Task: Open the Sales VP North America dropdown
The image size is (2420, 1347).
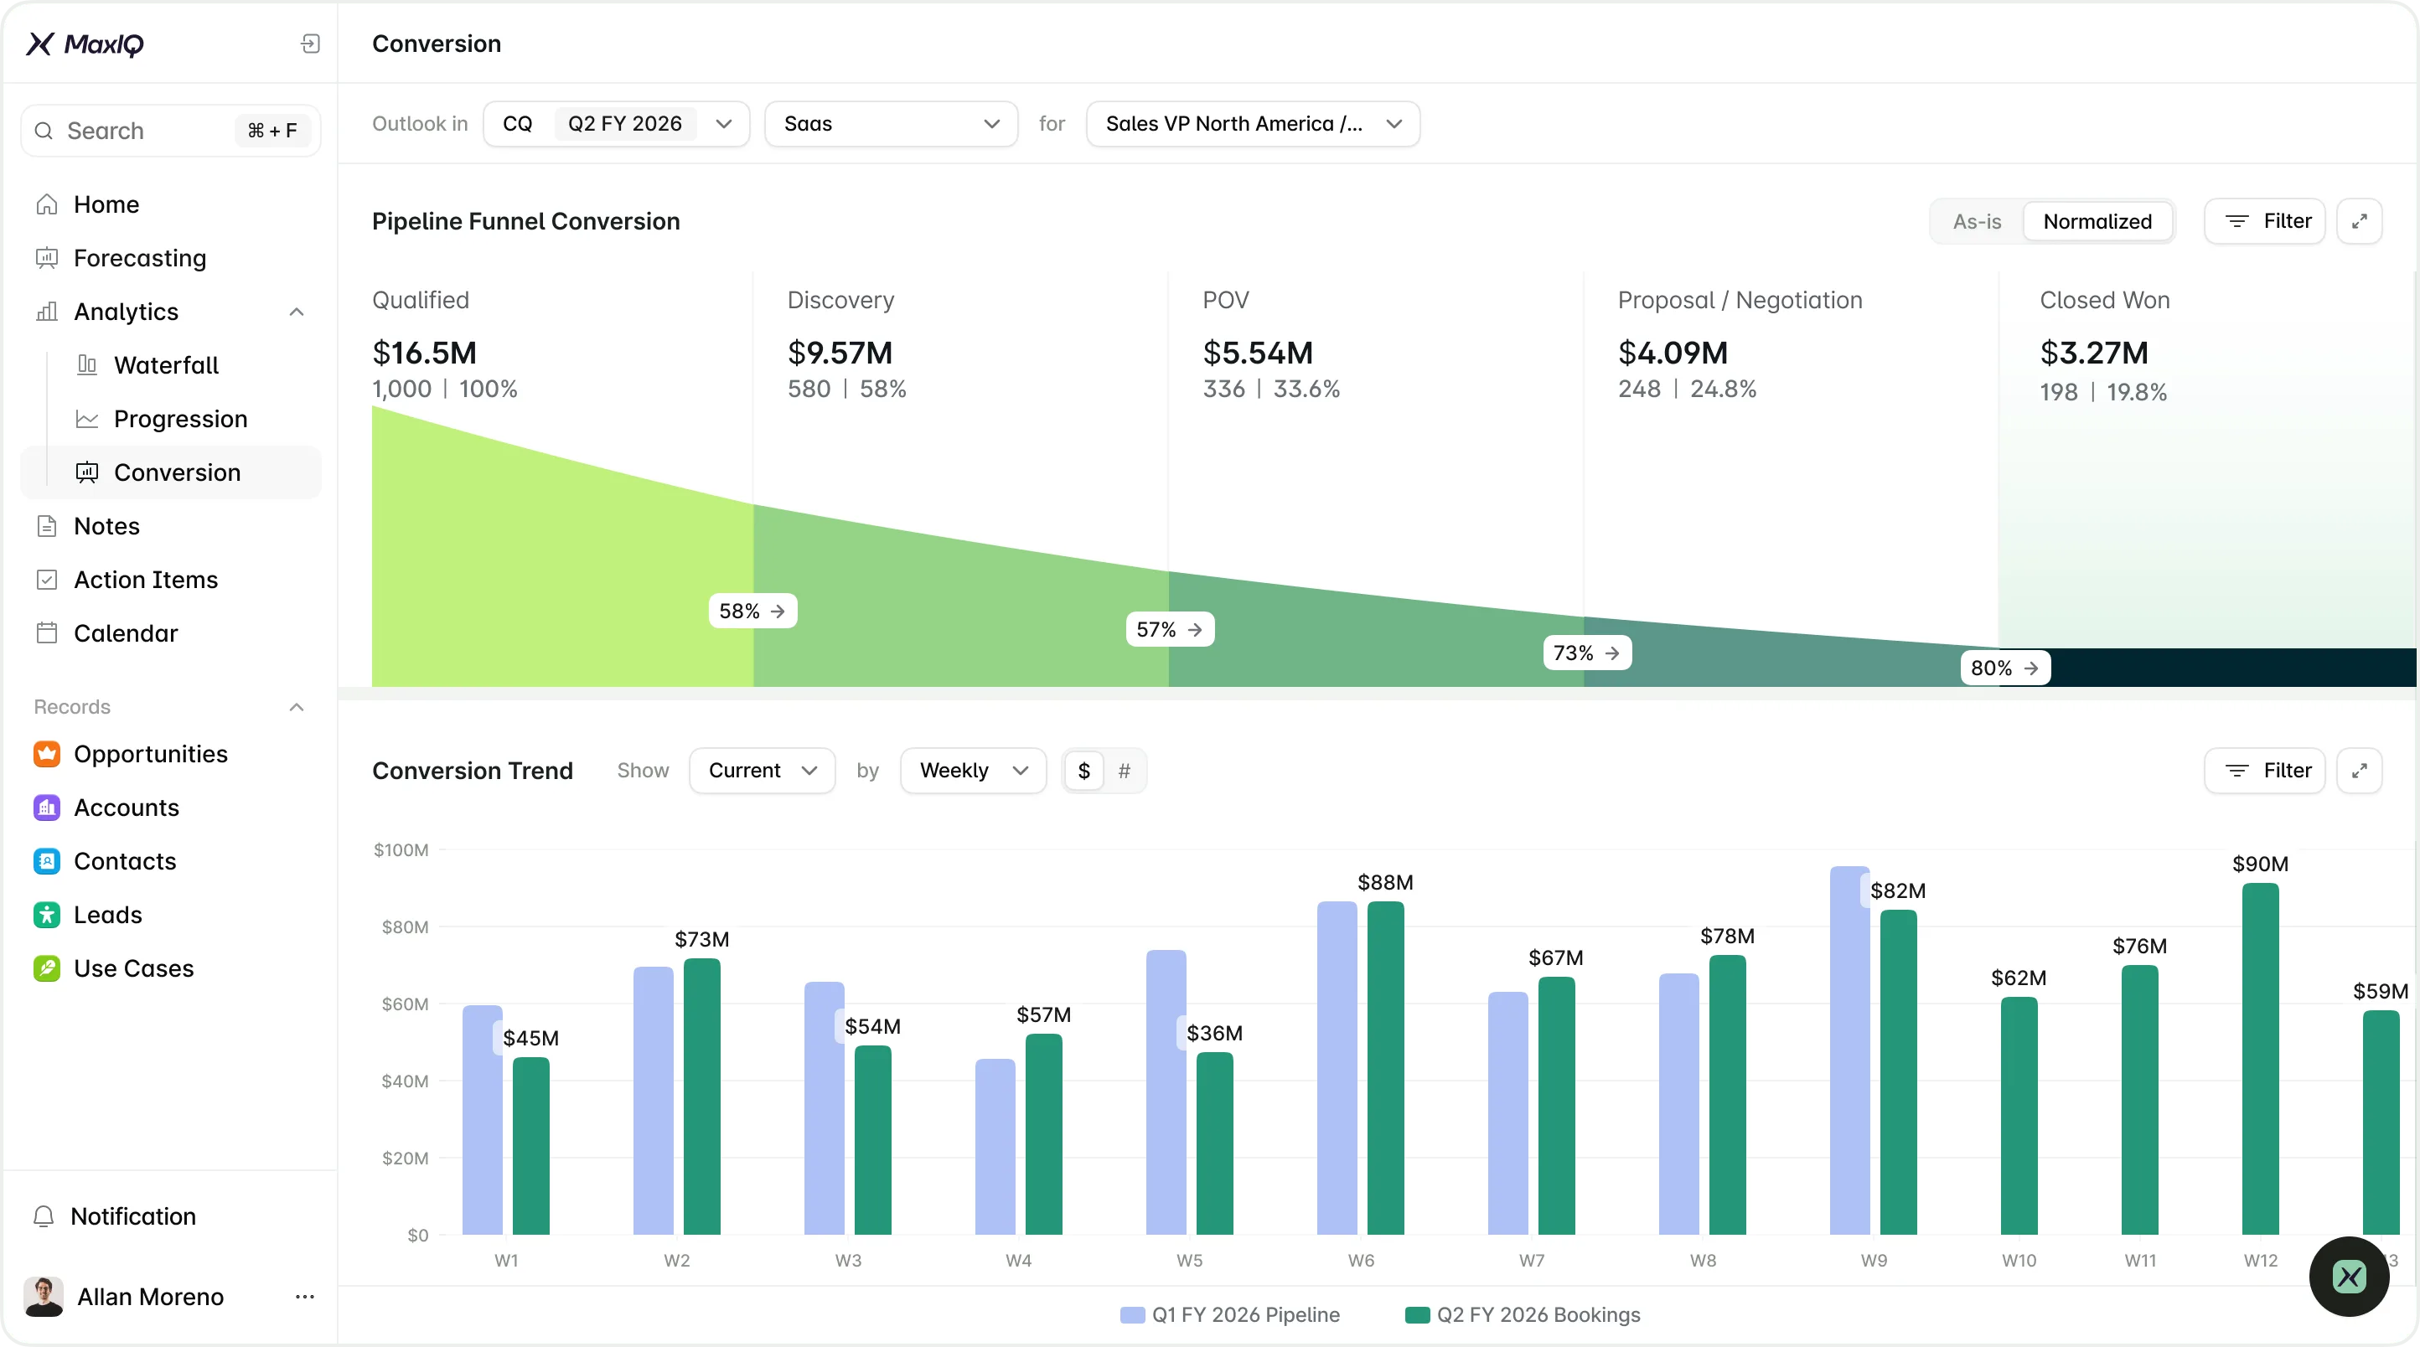Action: coord(1252,124)
